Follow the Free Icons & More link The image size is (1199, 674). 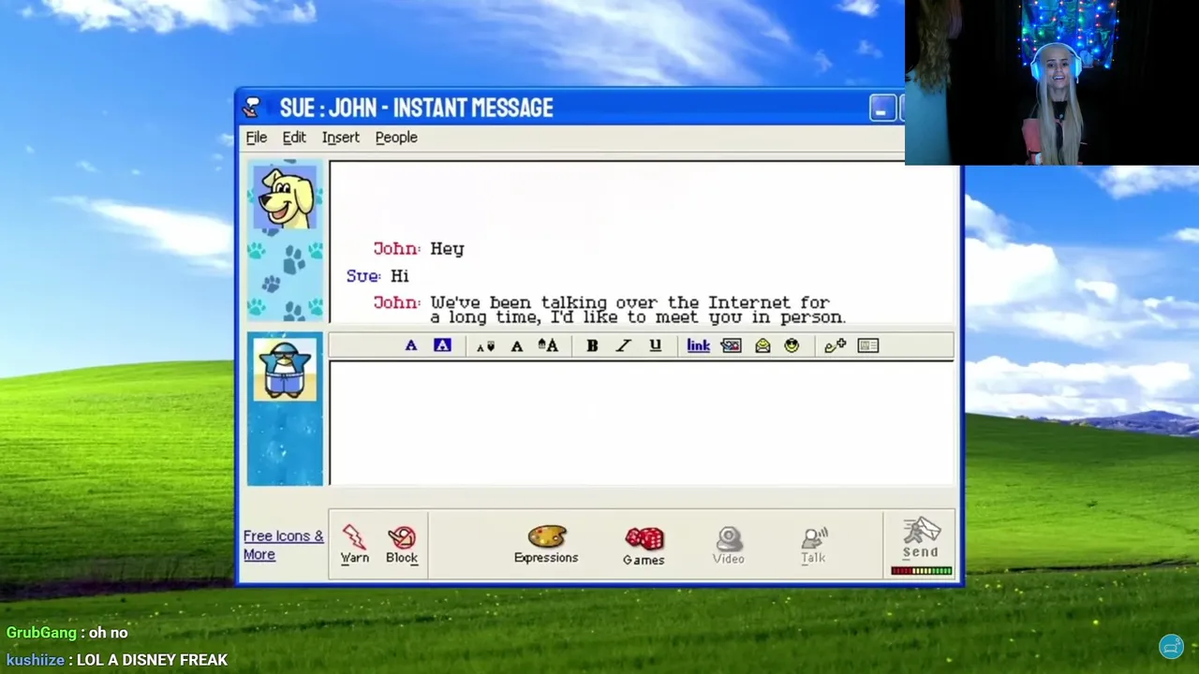(283, 545)
